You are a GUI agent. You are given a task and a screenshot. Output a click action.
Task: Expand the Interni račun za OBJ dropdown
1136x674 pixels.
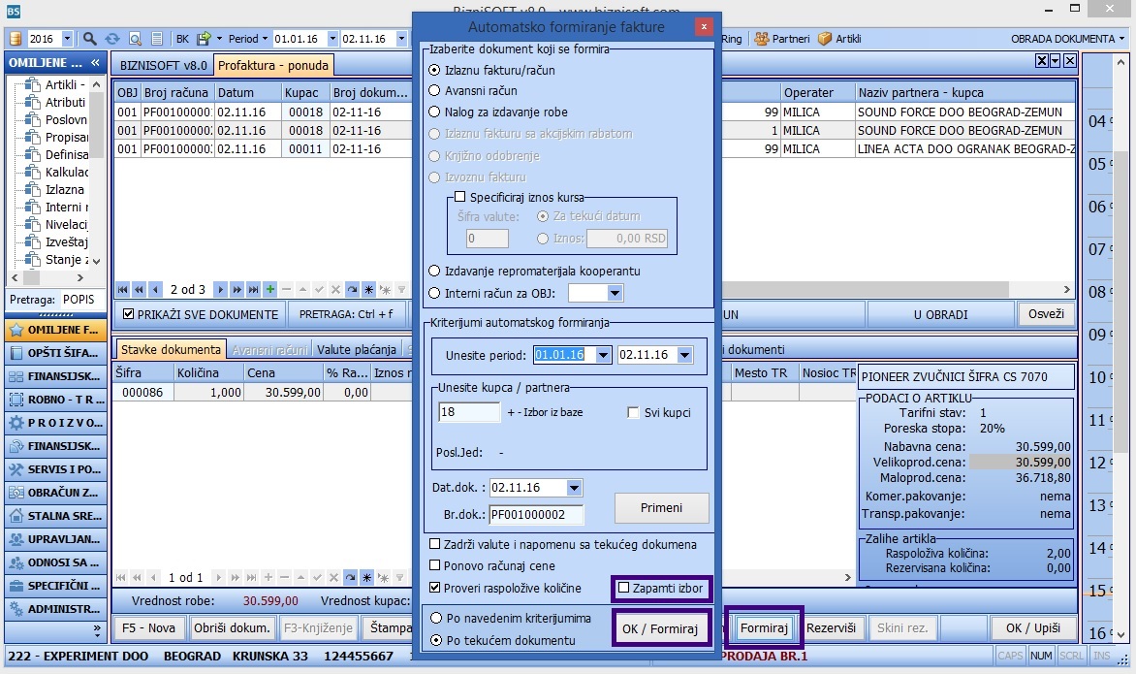(615, 293)
